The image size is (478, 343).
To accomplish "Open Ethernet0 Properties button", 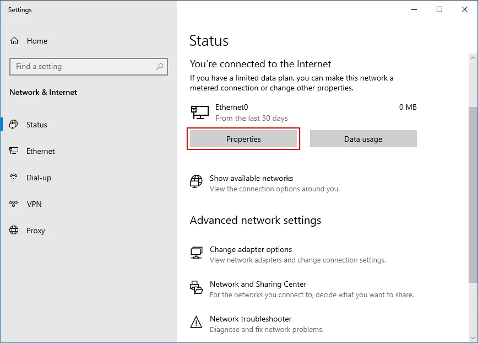I will click(243, 139).
